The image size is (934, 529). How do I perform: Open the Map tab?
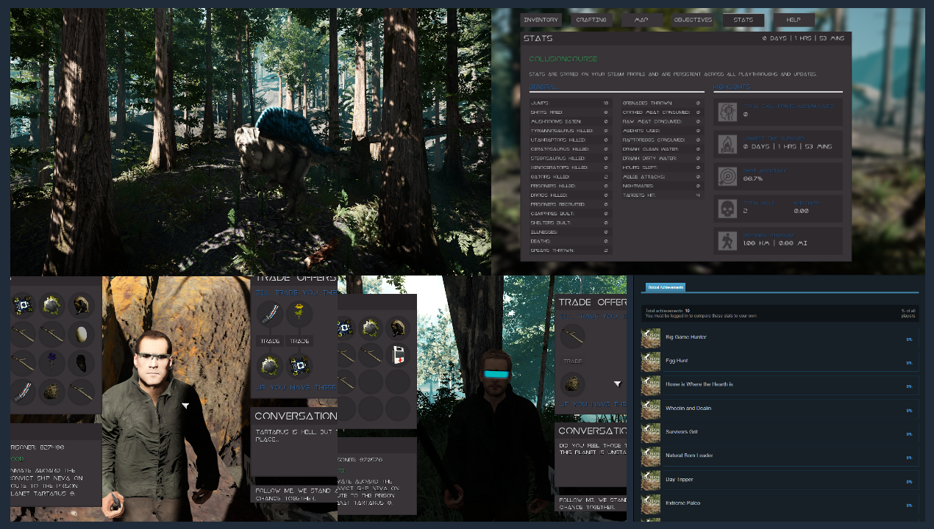pos(641,20)
